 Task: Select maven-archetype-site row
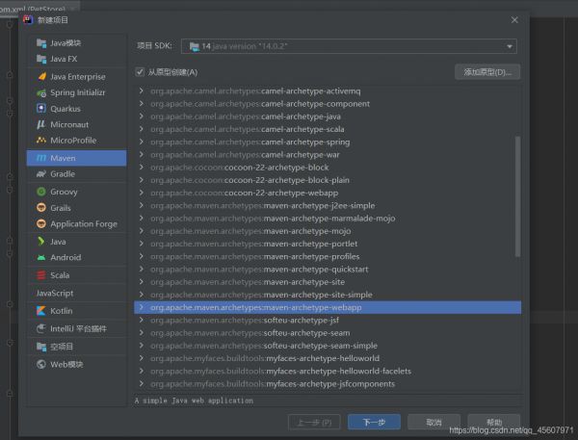tap(328, 281)
